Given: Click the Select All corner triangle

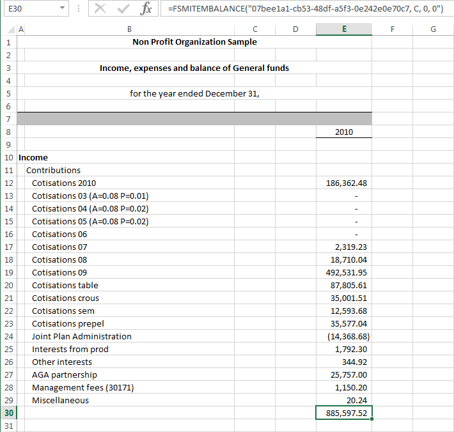Looking at the screenshot, I should pyautogui.click(x=13, y=29).
